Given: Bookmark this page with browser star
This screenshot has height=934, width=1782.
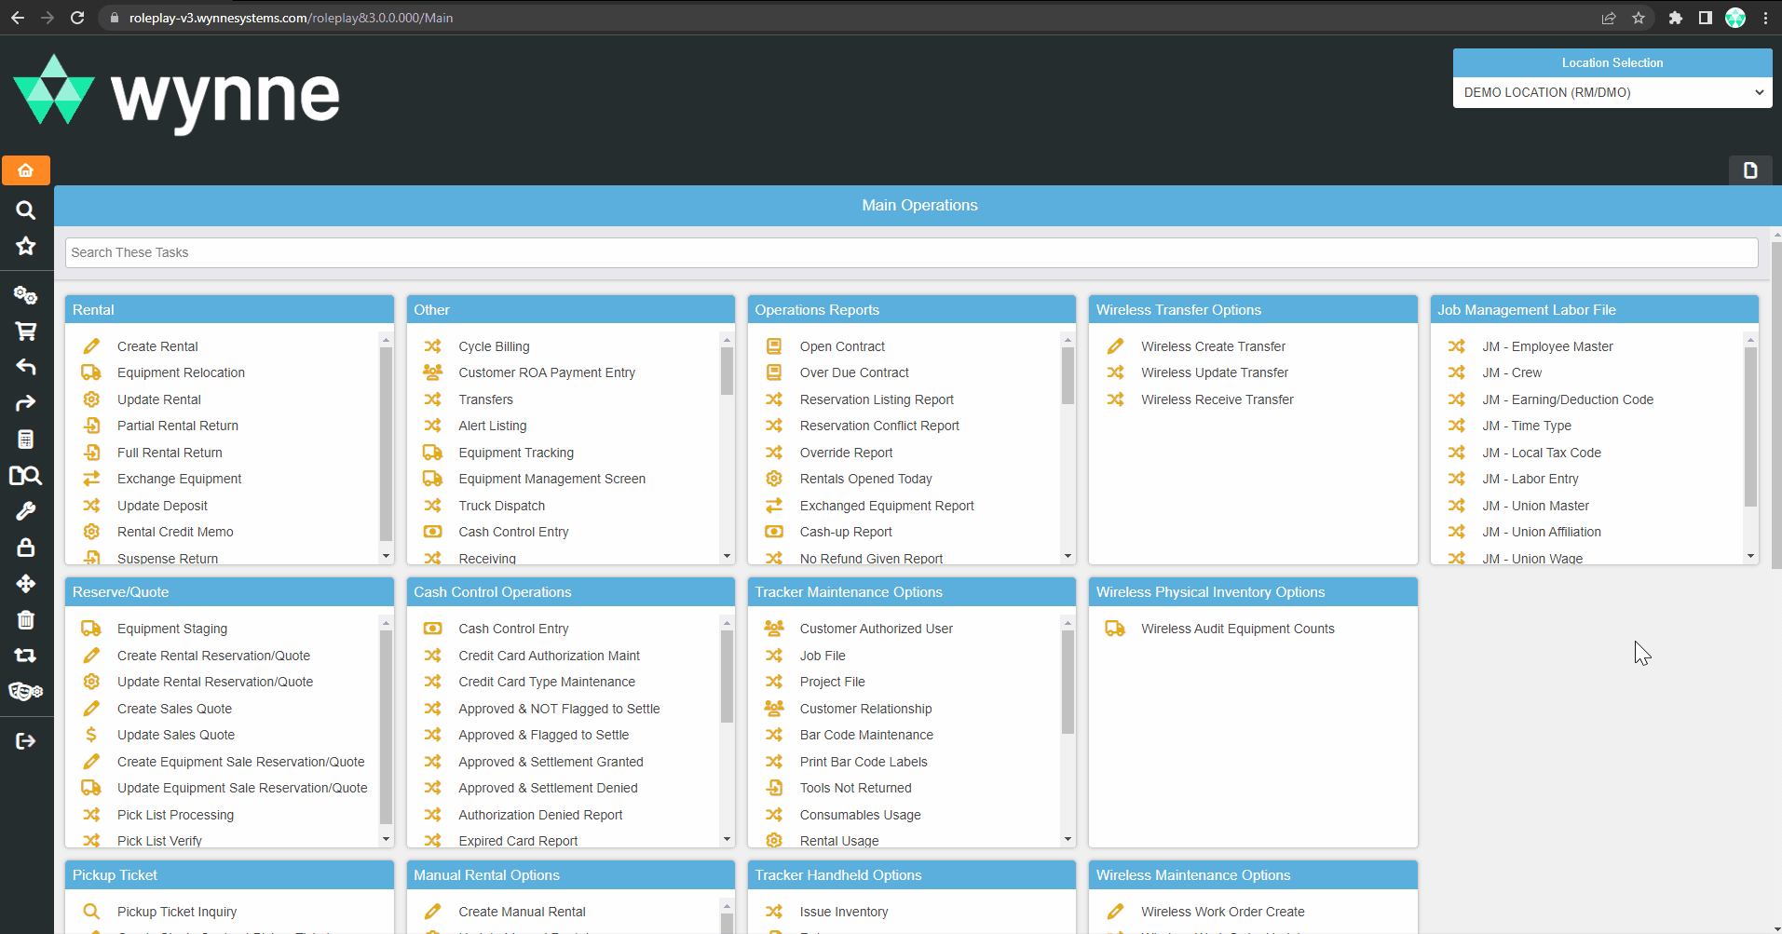Looking at the screenshot, I should pyautogui.click(x=1639, y=18).
